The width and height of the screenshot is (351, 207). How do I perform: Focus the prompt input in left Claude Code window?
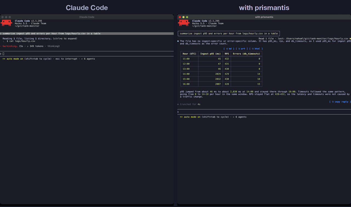coord(87,54)
